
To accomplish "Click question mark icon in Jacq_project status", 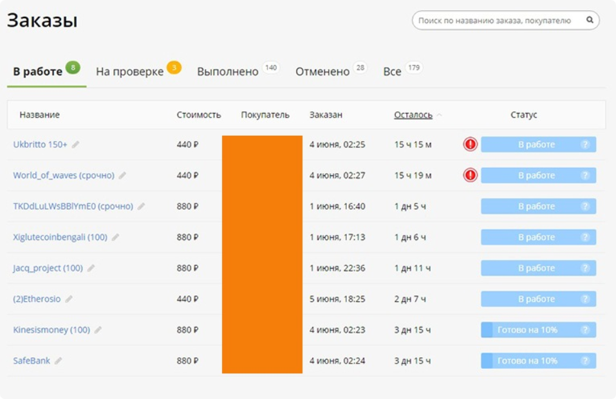I will point(585,268).
